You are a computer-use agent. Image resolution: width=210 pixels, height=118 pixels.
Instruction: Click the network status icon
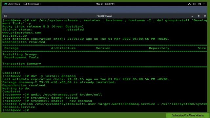click(x=189, y=4)
